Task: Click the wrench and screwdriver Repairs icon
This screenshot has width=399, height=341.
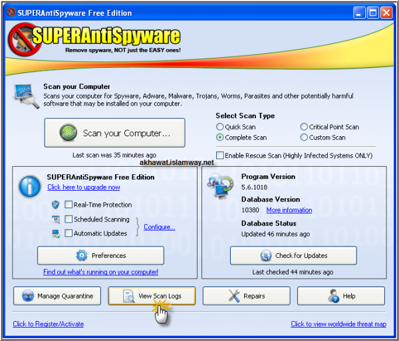Action: click(234, 296)
